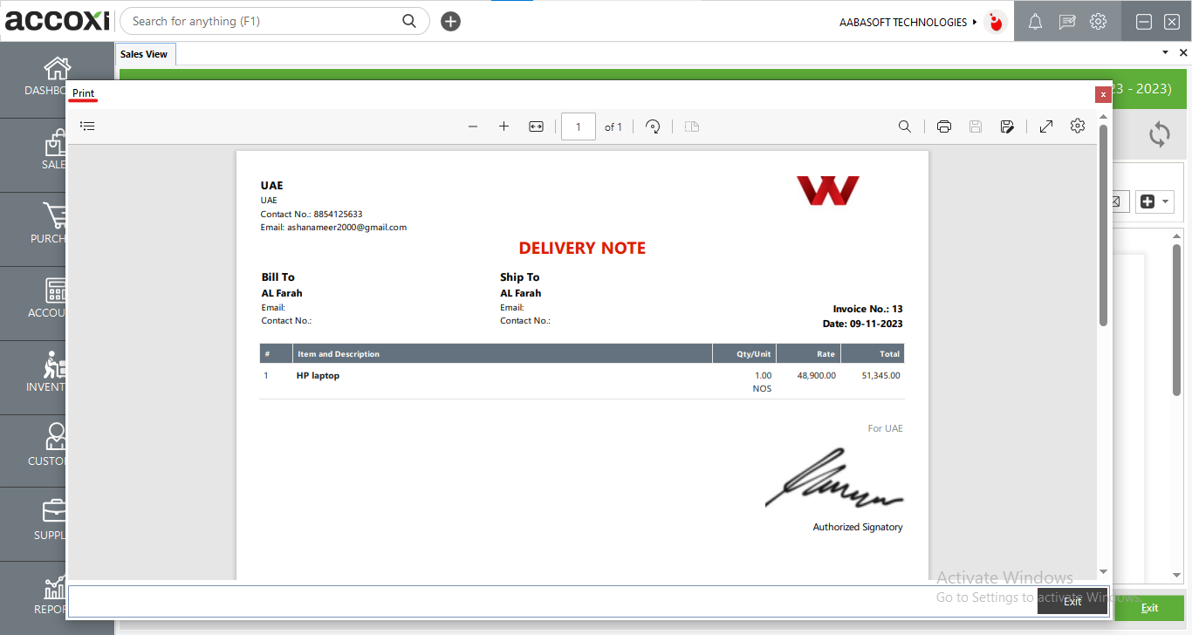Image resolution: width=1192 pixels, height=635 pixels.
Task: Toggle fit-to-width page view
Action: point(536,126)
